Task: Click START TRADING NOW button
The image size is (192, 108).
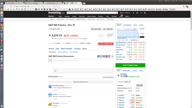Action: (106, 44)
